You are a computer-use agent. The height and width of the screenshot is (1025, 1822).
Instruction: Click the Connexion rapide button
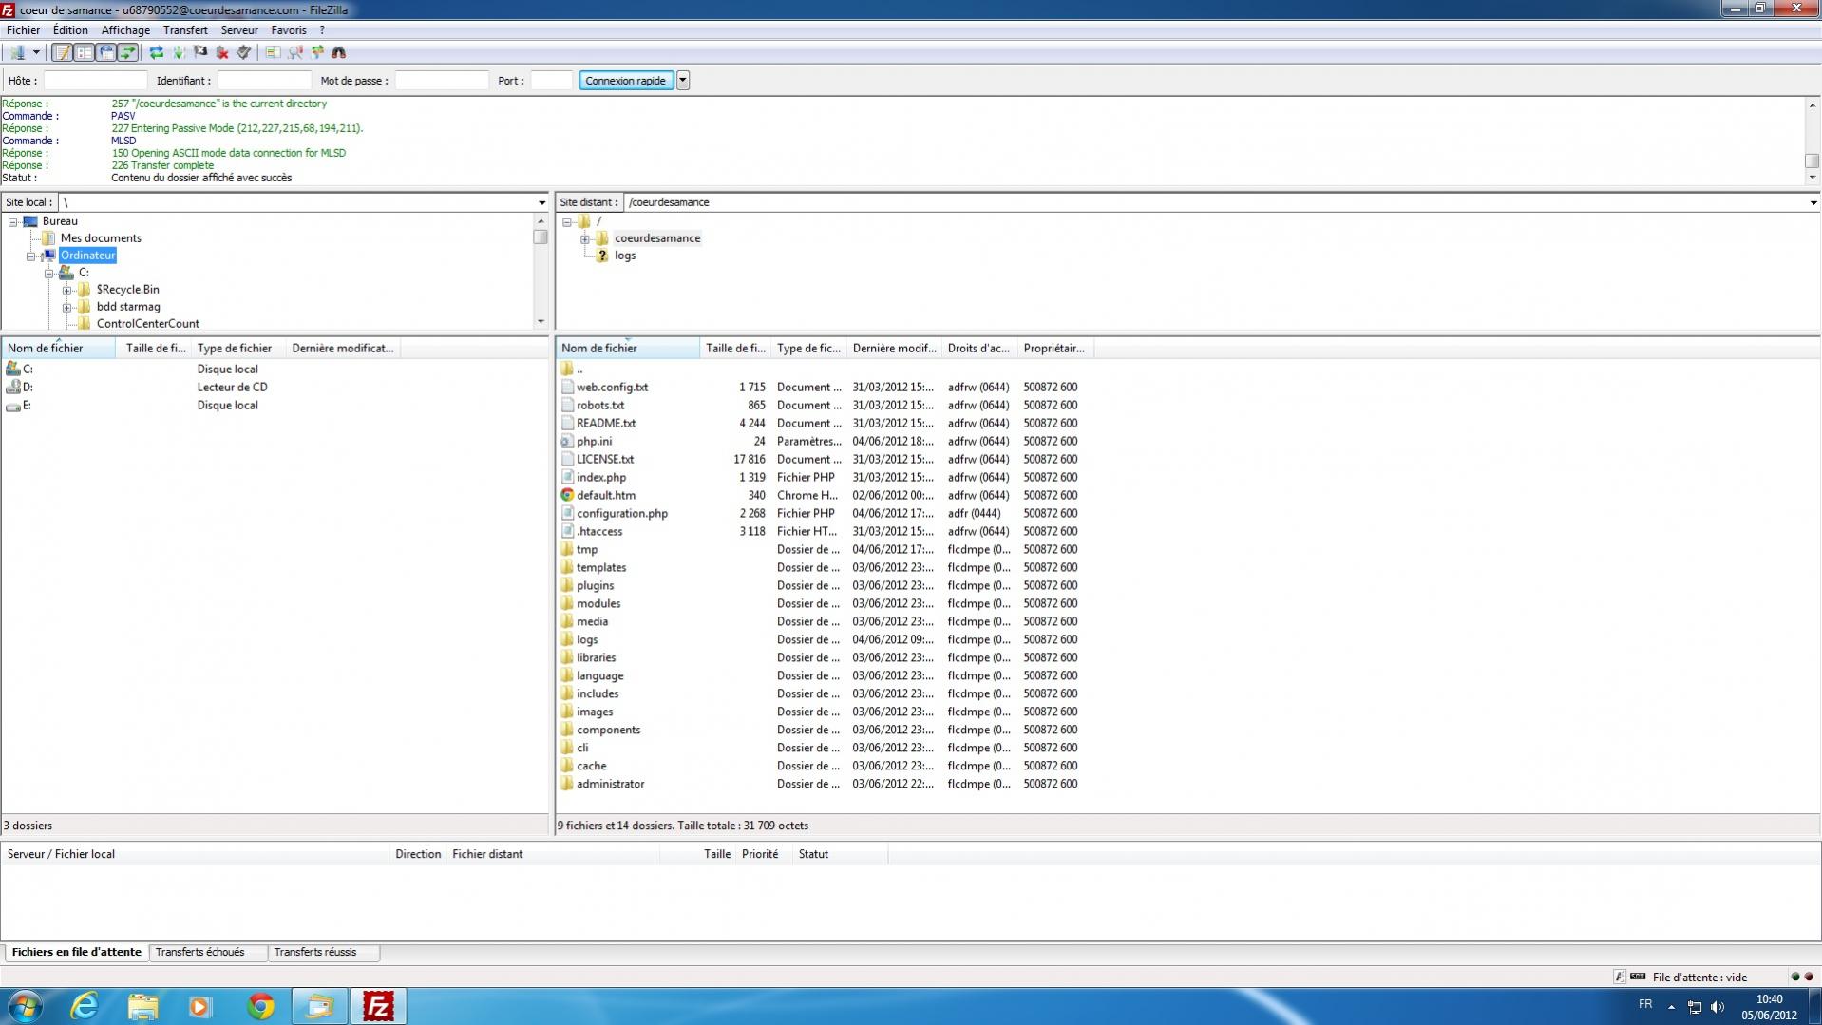(x=625, y=81)
